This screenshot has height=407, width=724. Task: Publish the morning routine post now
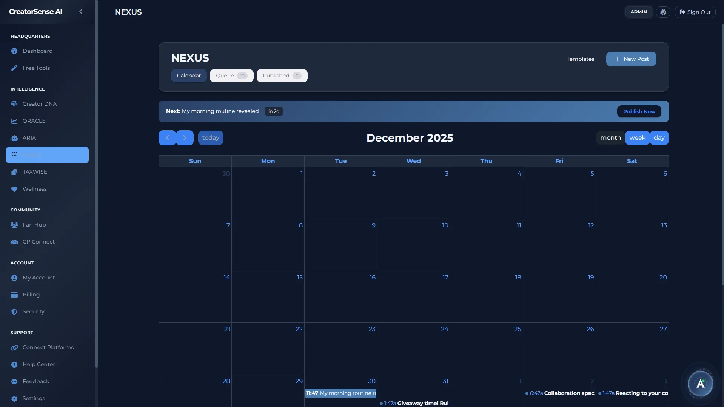[x=639, y=111]
